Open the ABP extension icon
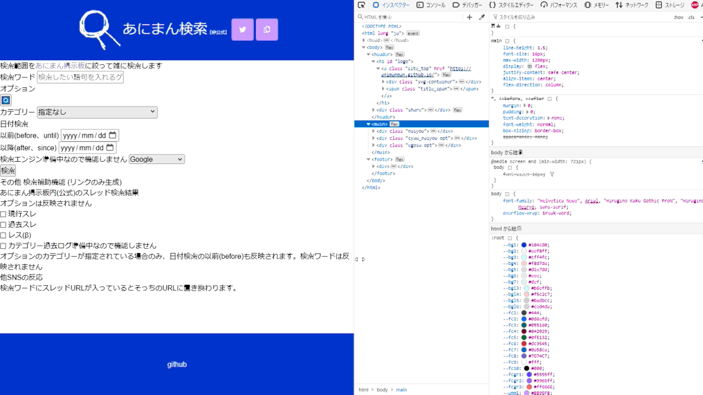The image size is (703, 395). pos(695,5)
